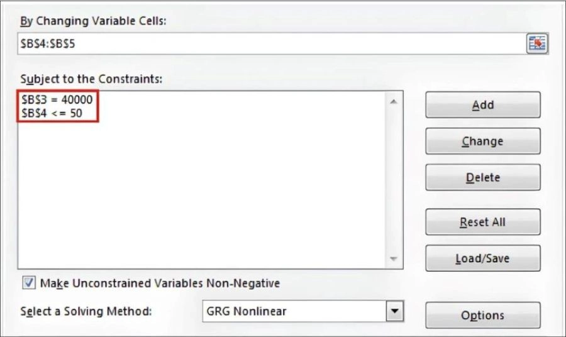Click the range selector icon for variable cells
Screen dimensions: 566x337
[x=537, y=43]
